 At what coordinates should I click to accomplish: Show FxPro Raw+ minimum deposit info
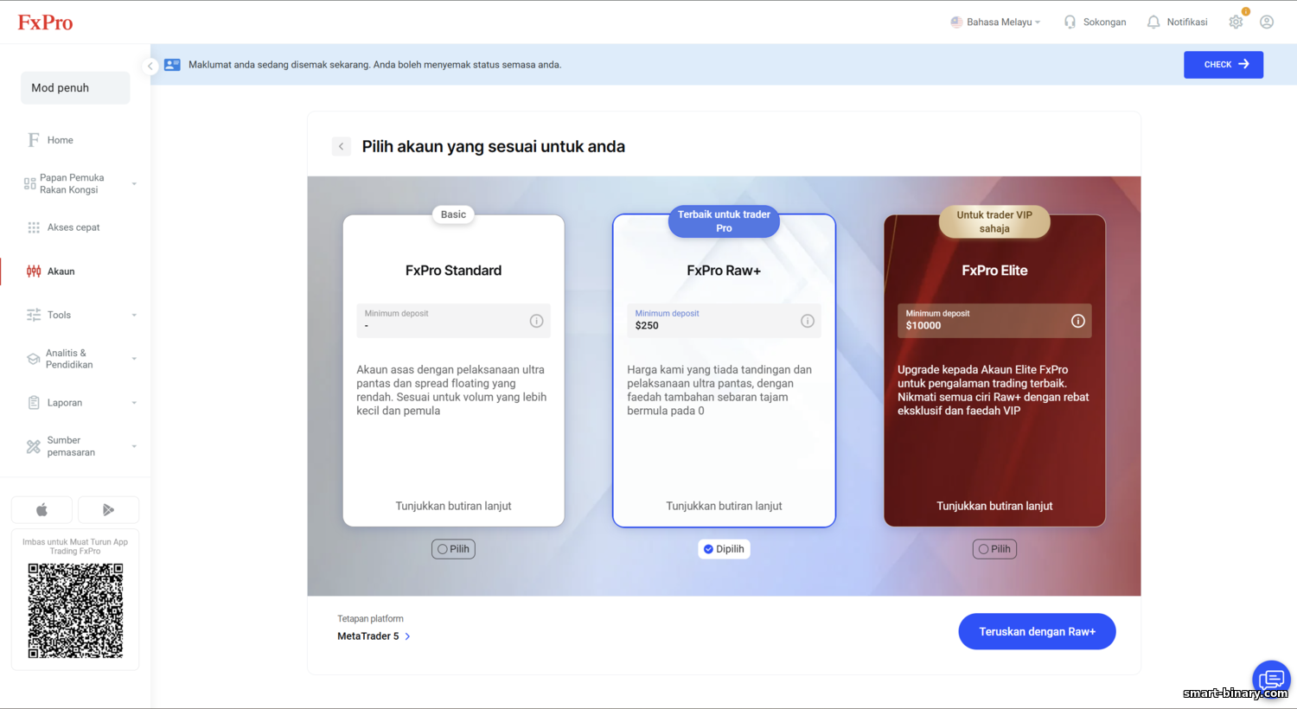coord(808,321)
